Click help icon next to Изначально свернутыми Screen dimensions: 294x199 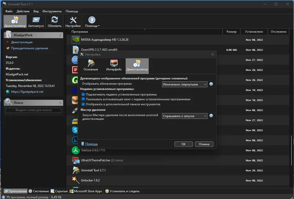211,84
